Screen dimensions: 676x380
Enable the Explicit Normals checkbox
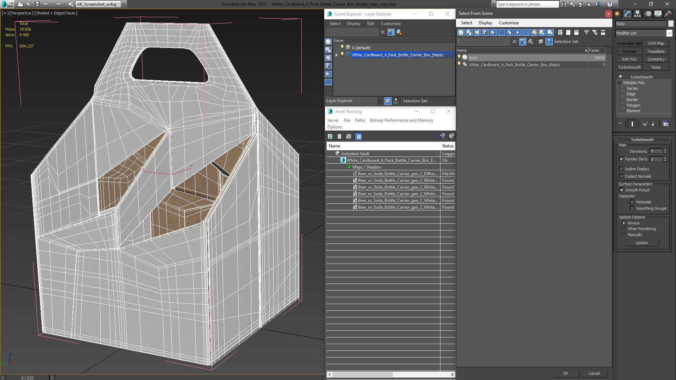point(621,176)
